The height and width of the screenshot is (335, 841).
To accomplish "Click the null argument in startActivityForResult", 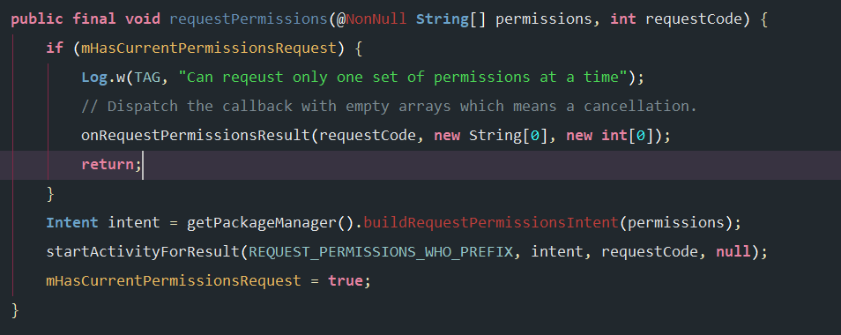I will [x=733, y=251].
